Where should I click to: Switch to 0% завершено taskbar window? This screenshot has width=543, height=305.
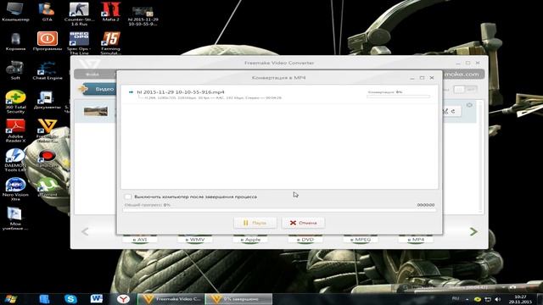pyautogui.click(x=238, y=299)
